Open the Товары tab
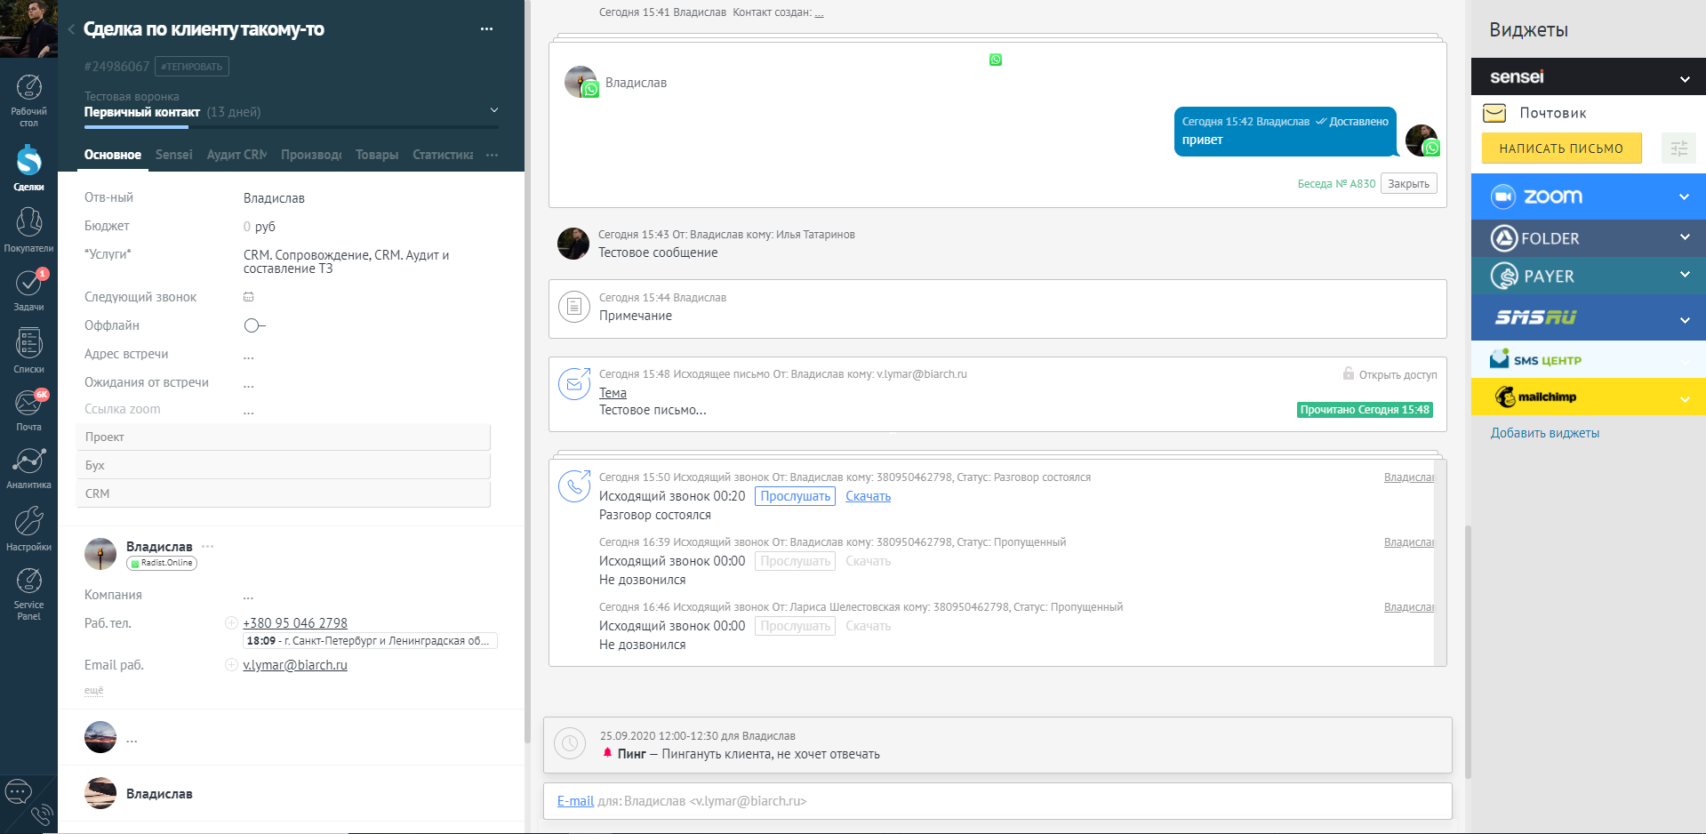 (x=376, y=155)
